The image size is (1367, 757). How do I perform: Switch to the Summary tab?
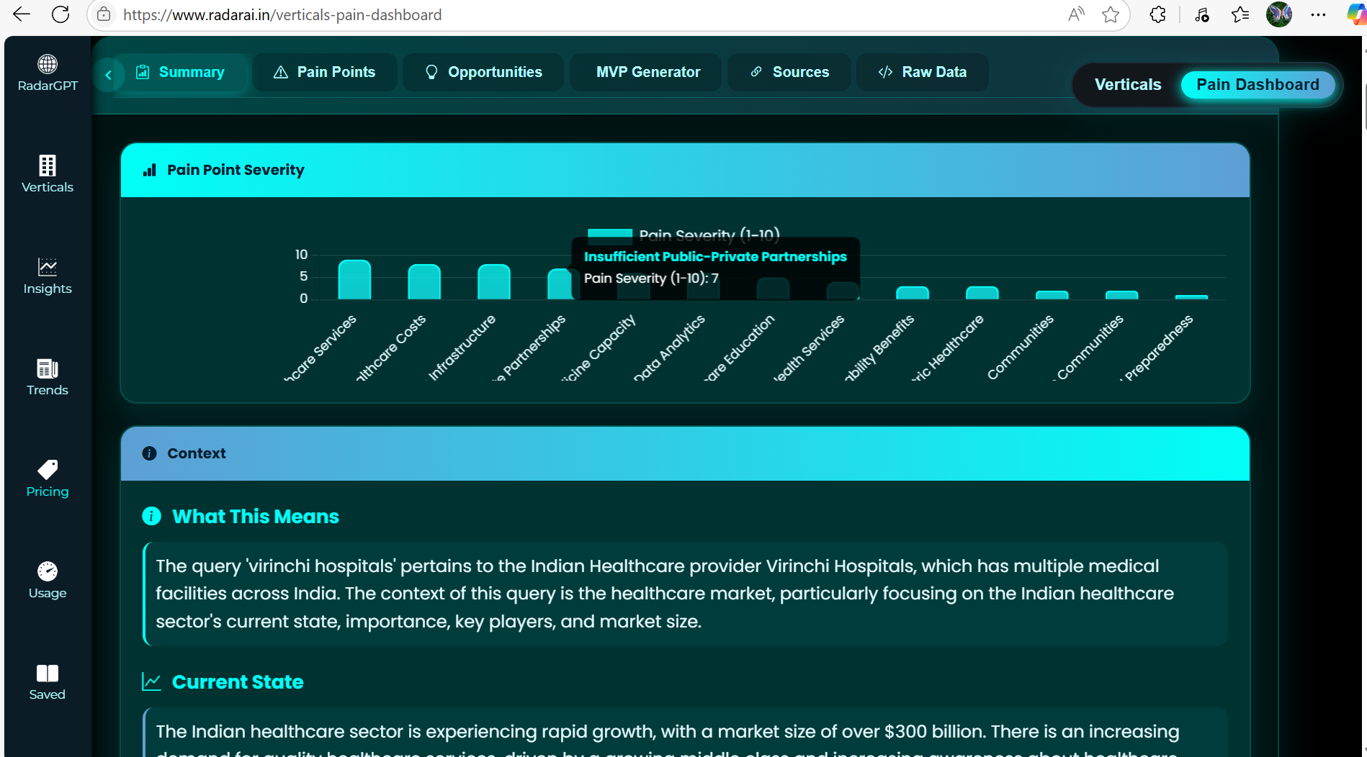click(x=181, y=72)
